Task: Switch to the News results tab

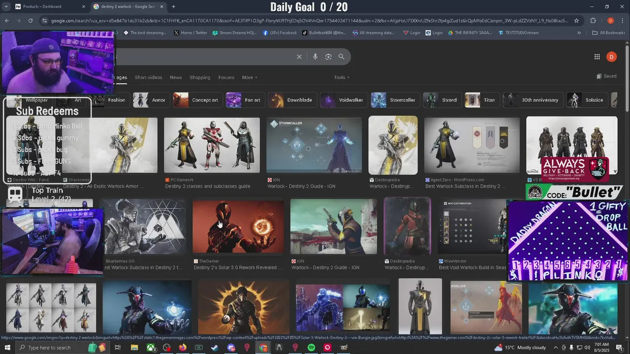Action: pyautogui.click(x=176, y=77)
